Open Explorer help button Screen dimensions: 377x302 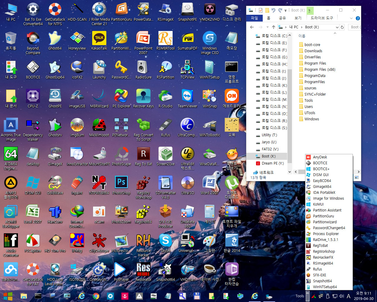[358, 18]
